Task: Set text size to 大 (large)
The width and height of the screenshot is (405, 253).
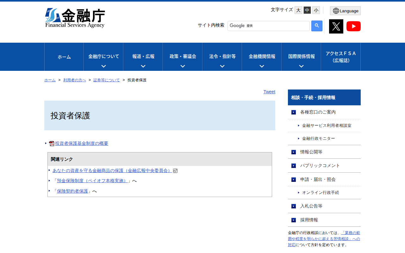Action: pos(298,10)
